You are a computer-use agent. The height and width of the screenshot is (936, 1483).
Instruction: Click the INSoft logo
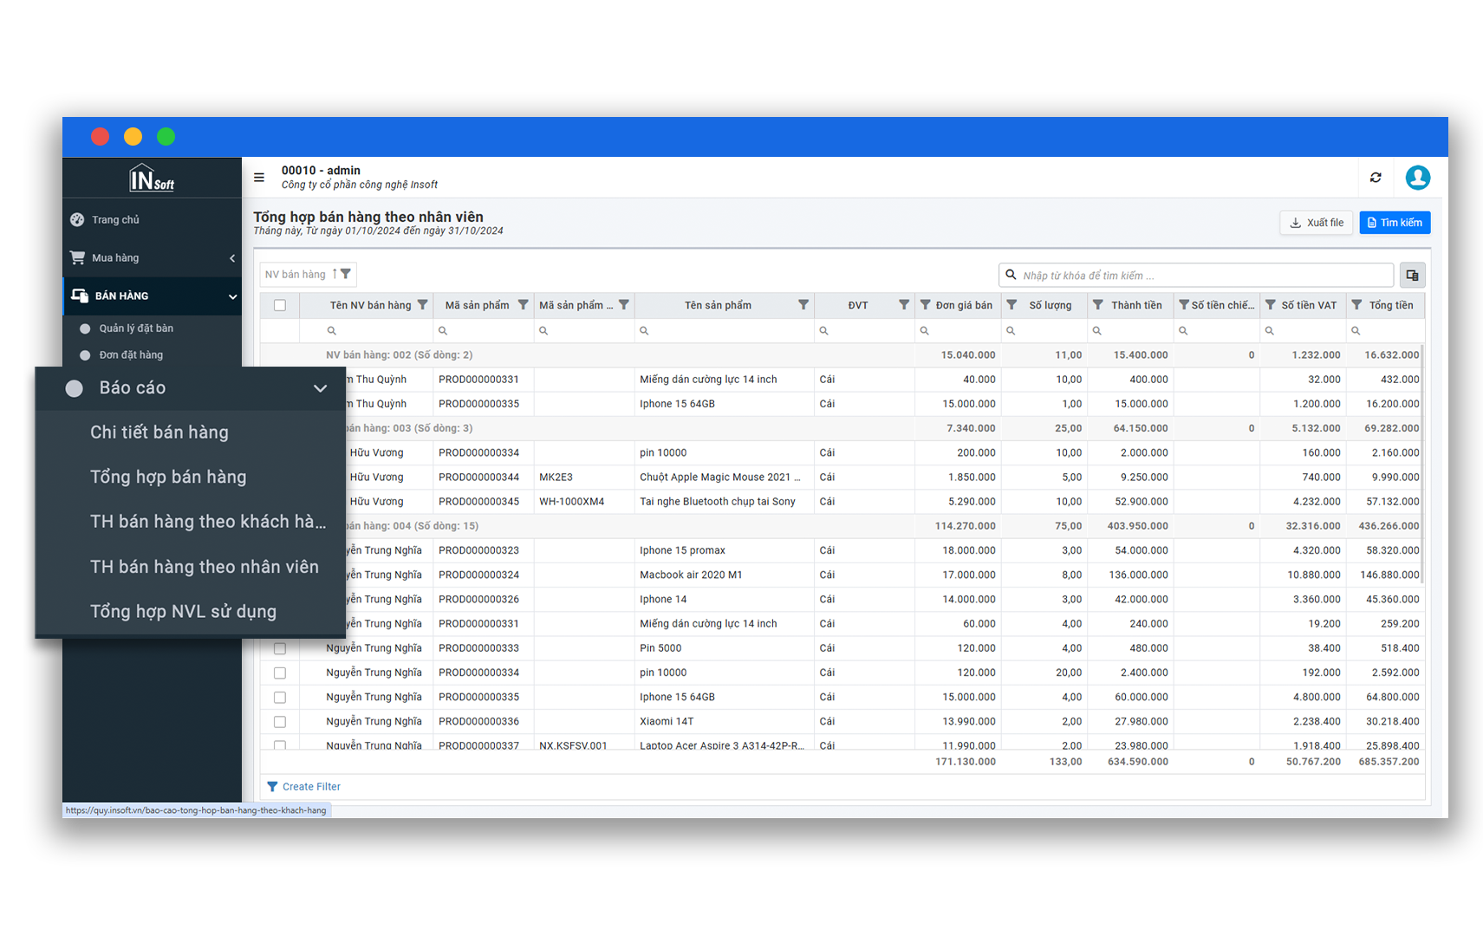point(152,179)
